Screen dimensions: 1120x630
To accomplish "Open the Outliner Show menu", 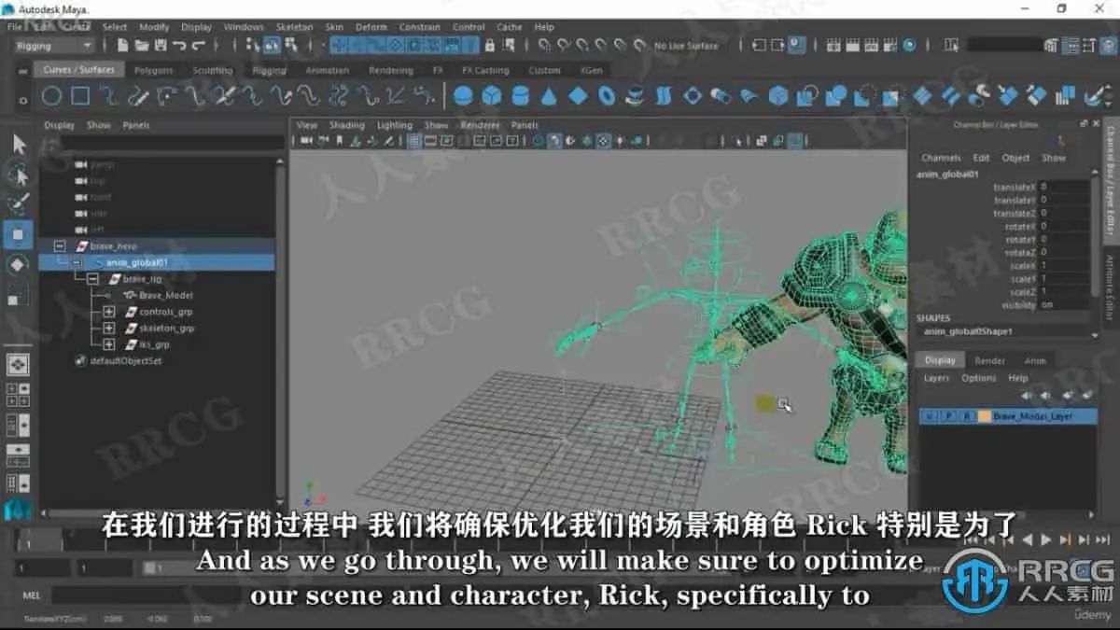I will 99,125.
